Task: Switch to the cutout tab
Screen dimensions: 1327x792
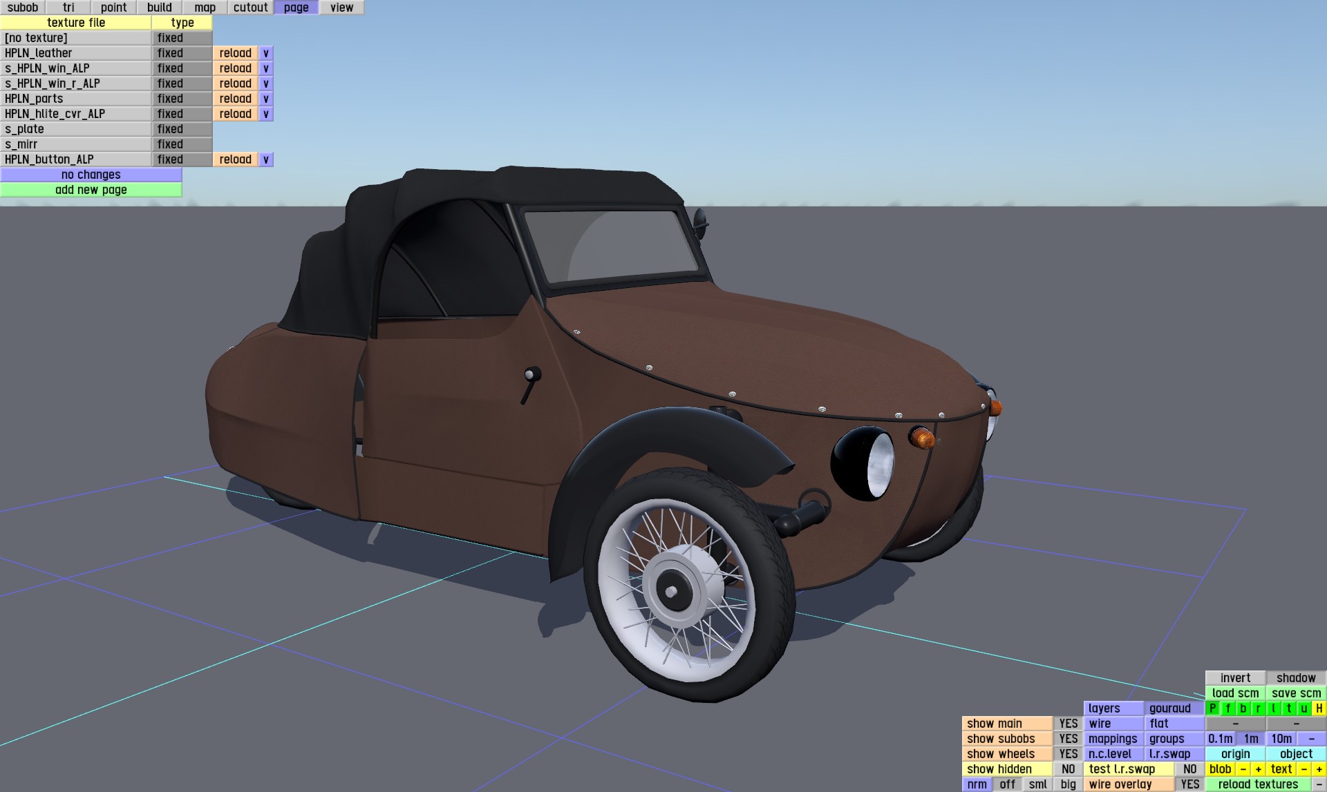Action: pyautogui.click(x=250, y=8)
